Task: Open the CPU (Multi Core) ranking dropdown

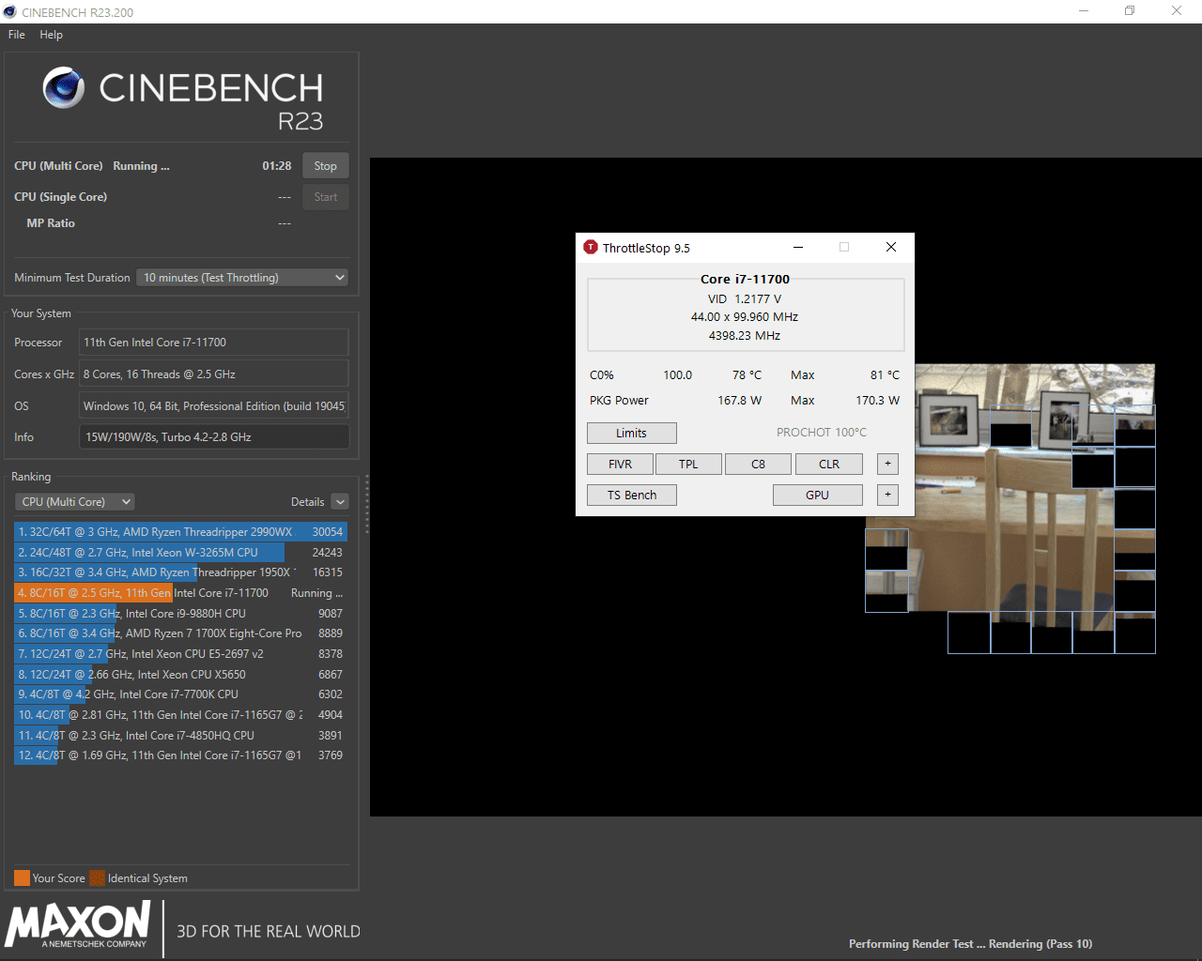Action: coord(75,502)
